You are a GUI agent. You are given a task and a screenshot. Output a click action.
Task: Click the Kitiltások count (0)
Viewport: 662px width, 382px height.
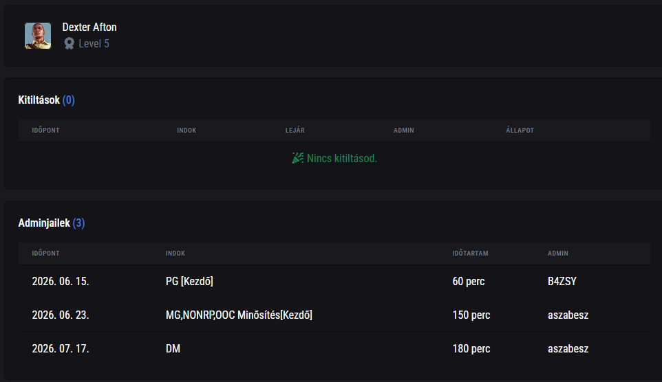(x=68, y=100)
